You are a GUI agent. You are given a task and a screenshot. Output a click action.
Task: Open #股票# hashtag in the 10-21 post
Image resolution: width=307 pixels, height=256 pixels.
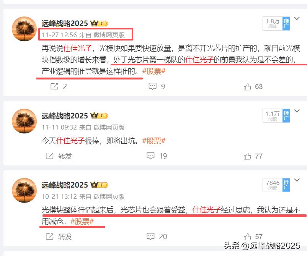pyautogui.click(x=82, y=221)
